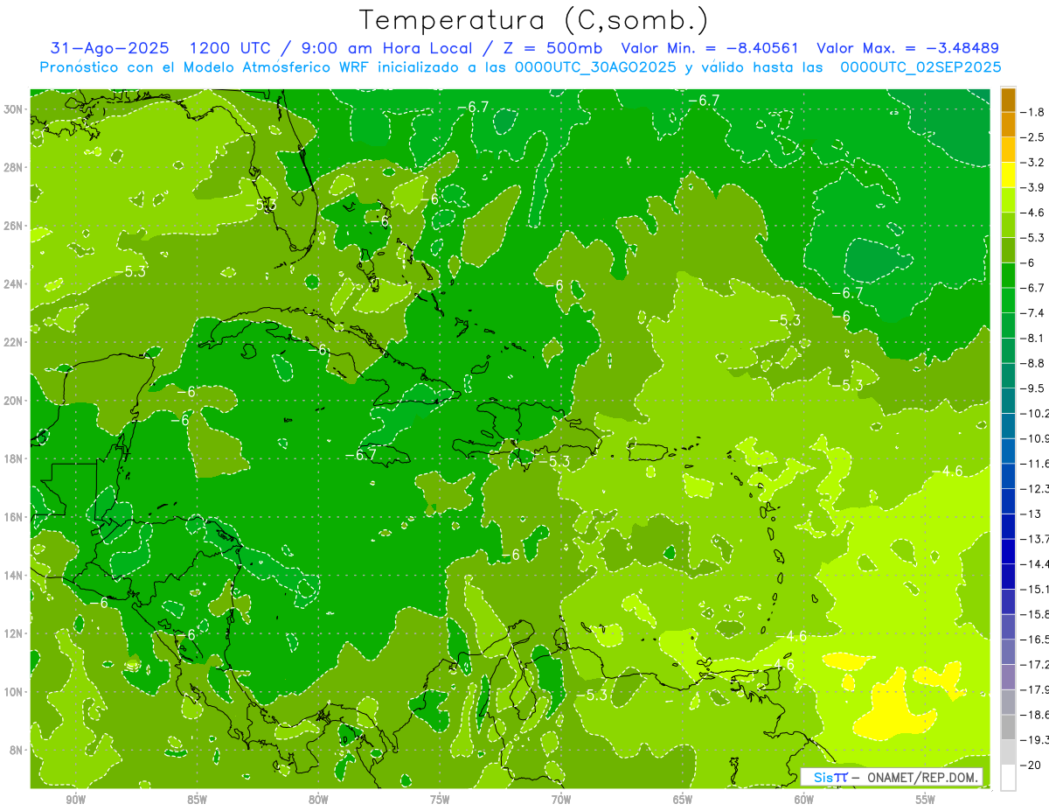Click the white swatch below -20

tap(1009, 778)
